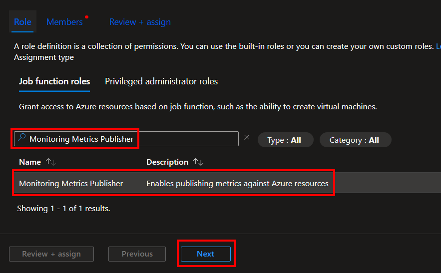This screenshot has height=273, width=441.
Task: Click sort arrows next to Name column
Action: click(51, 162)
